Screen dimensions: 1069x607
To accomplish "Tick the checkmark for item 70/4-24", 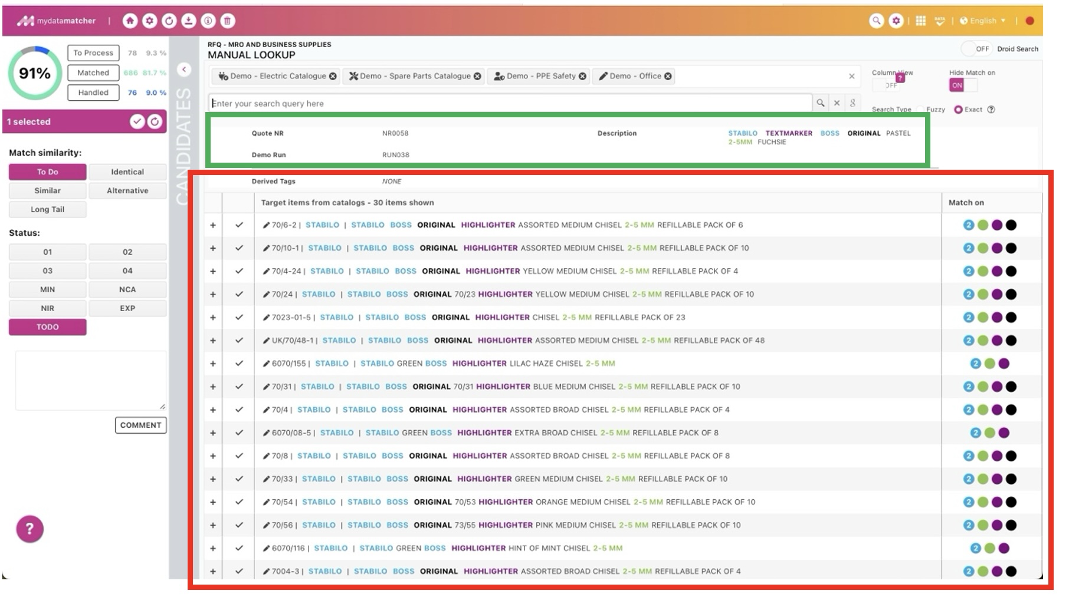I will (x=239, y=271).
